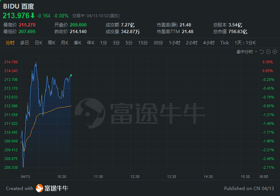Click the static P/E value next to 市盈率(静)
This screenshot has height=196, width=280.
pyautogui.click(x=185, y=25)
